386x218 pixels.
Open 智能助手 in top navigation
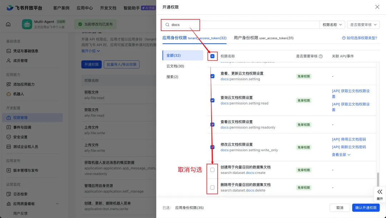(132, 8)
